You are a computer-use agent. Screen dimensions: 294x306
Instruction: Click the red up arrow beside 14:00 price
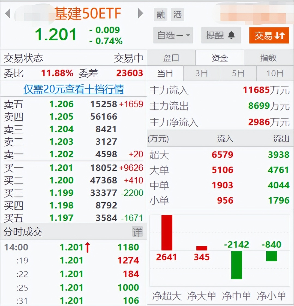tap(88, 247)
